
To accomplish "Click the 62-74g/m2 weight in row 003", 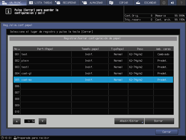I will (136, 67).
